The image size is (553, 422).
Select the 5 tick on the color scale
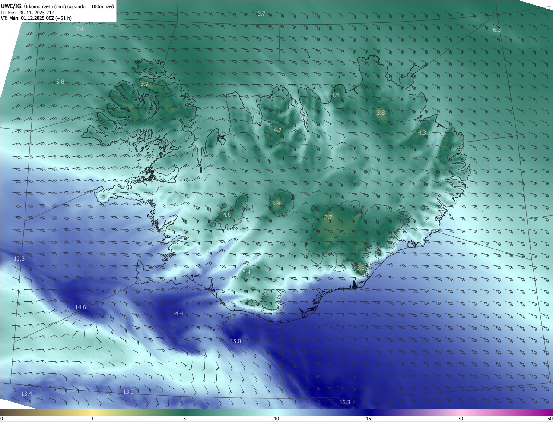[184, 419]
